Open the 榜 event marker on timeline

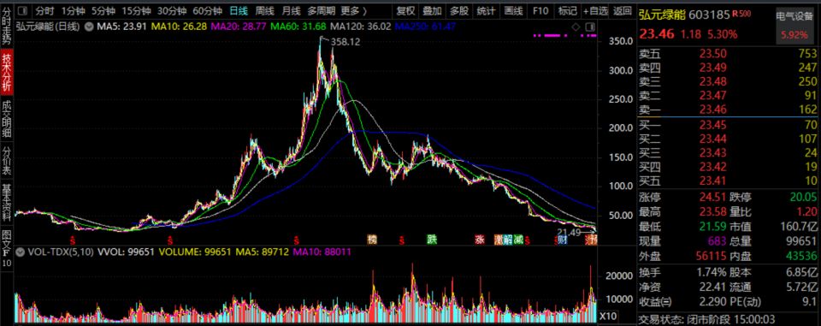(372, 240)
